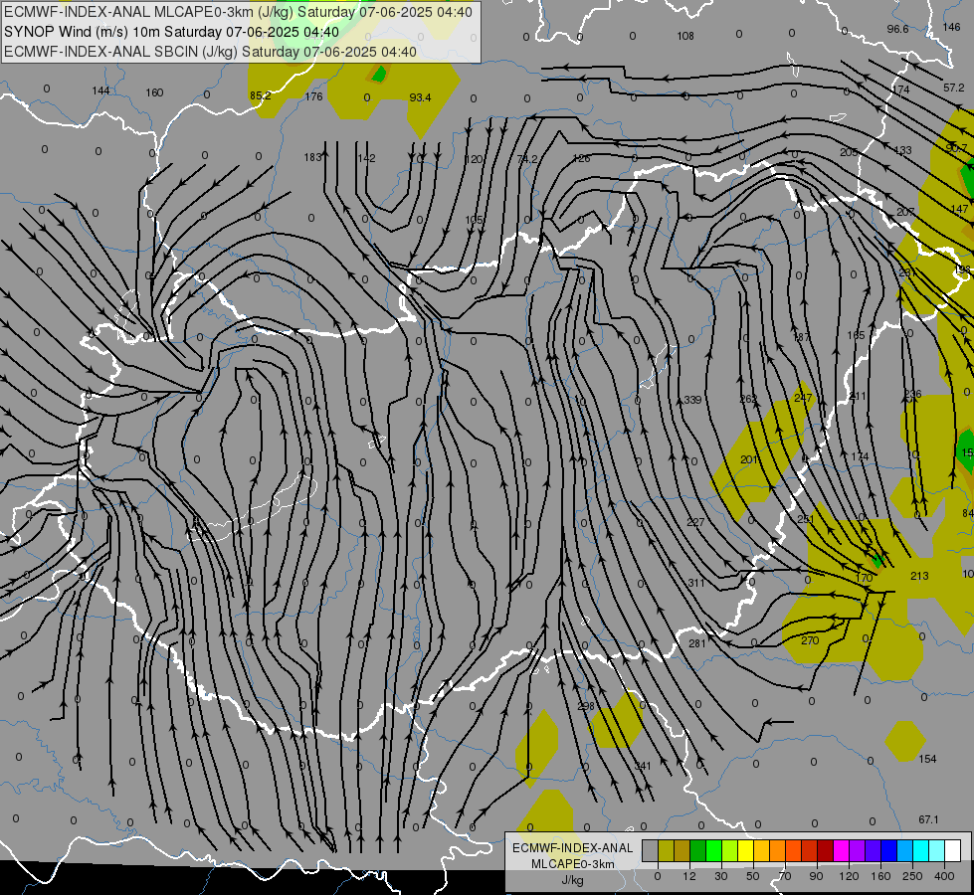Select the dark red legend swatch
This screenshot has height=895, width=974.
point(825,850)
